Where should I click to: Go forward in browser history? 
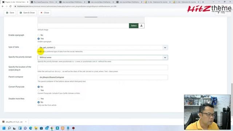coord(7,7)
